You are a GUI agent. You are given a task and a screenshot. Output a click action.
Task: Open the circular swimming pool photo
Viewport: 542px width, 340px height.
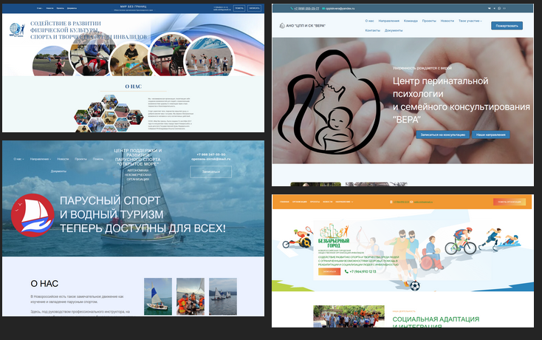tap(210, 56)
